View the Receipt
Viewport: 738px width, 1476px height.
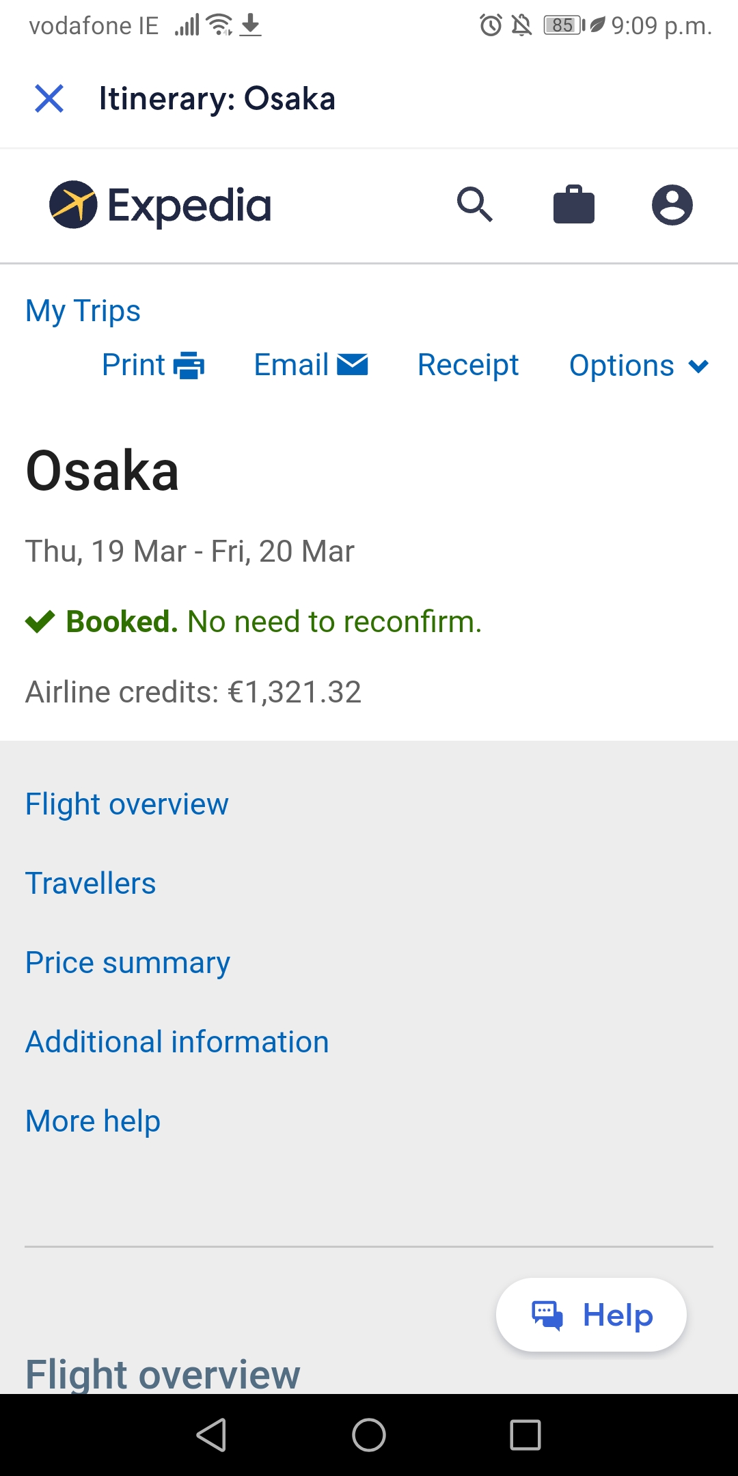[x=468, y=365]
